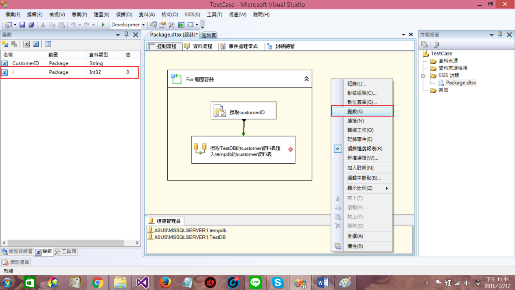
Task: Click Properties icon in Solution Explorer toolbar
Action: point(425,44)
